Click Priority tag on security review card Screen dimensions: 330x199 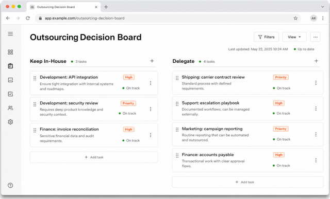point(128,103)
